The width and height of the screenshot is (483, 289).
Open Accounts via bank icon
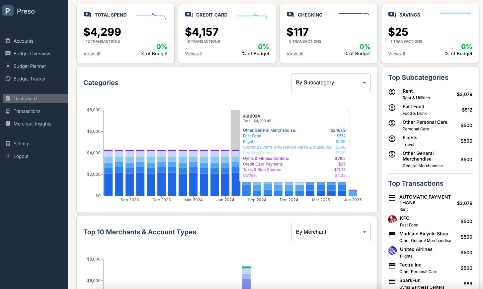coord(8,41)
